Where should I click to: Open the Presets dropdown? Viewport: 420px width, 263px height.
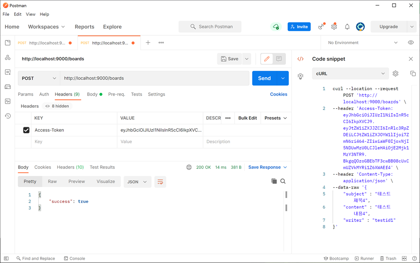pyautogui.click(x=275, y=118)
